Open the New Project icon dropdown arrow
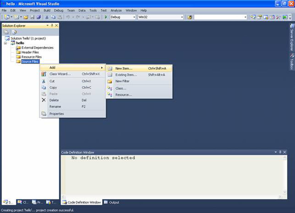This screenshot has width=295, height=213. [11, 17]
